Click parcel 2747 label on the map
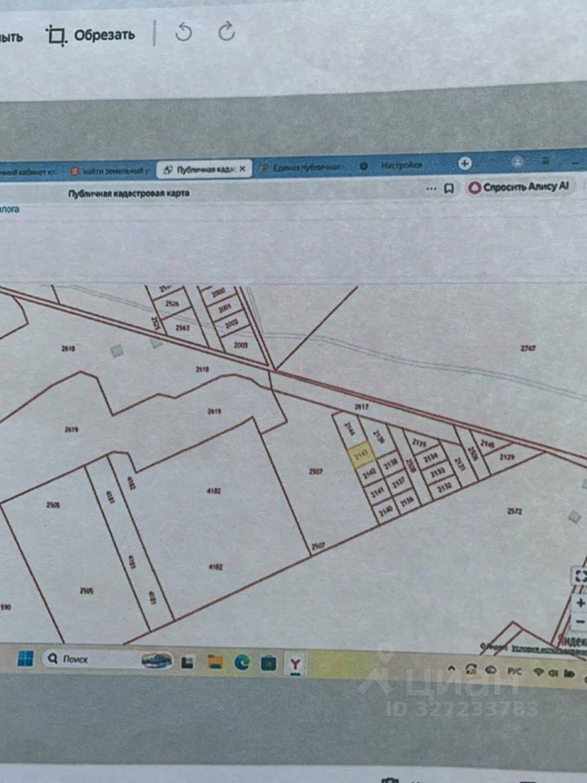The width and height of the screenshot is (587, 783). click(528, 348)
